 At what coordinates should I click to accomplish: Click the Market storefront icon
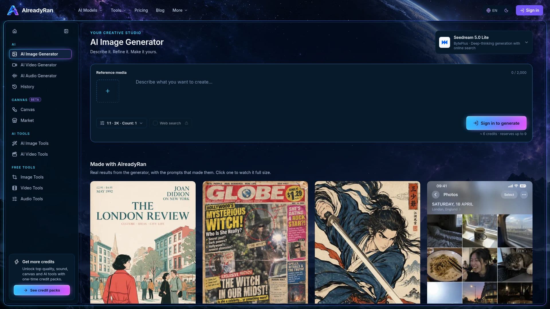pyautogui.click(x=15, y=120)
